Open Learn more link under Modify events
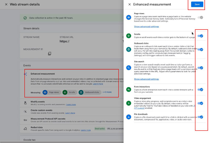The image size is (211, 143). coord(71,105)
